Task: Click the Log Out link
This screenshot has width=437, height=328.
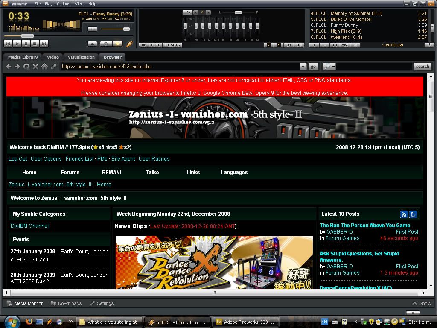Action: (18, 159)
